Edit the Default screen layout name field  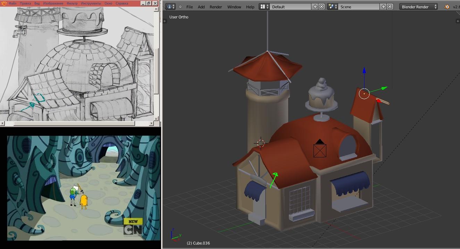[x=291, y=7]
